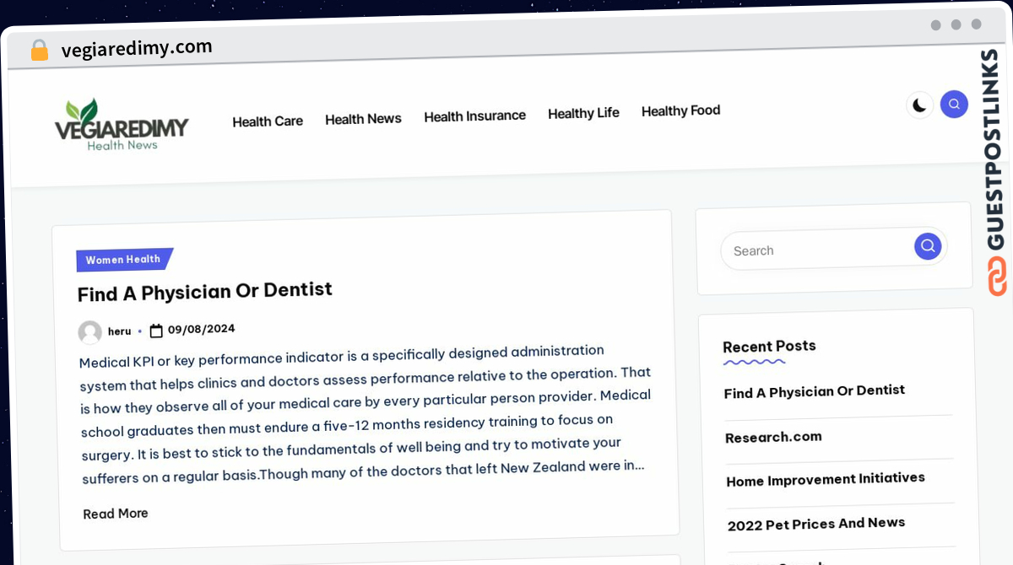
Task: Click author name heru
Action: pyautogui.click(x=120, y=331)
